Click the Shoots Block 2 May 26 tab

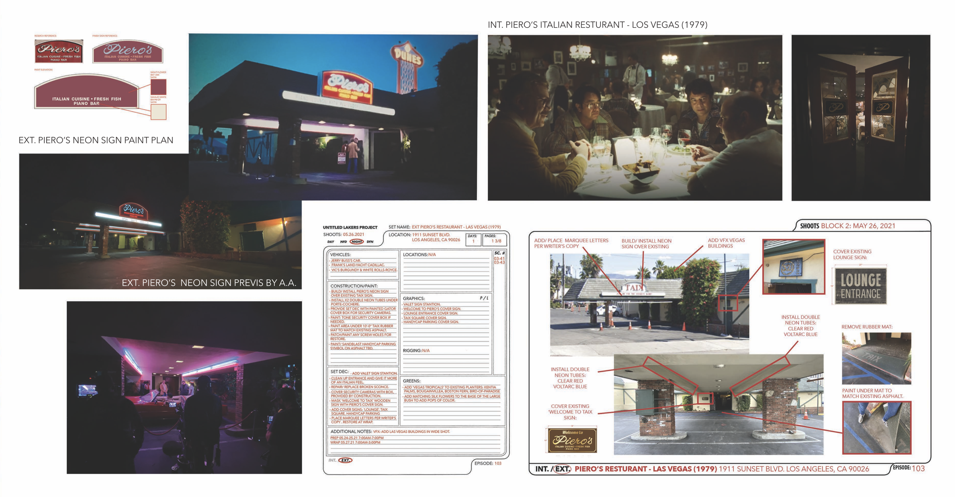click(848, 226)
